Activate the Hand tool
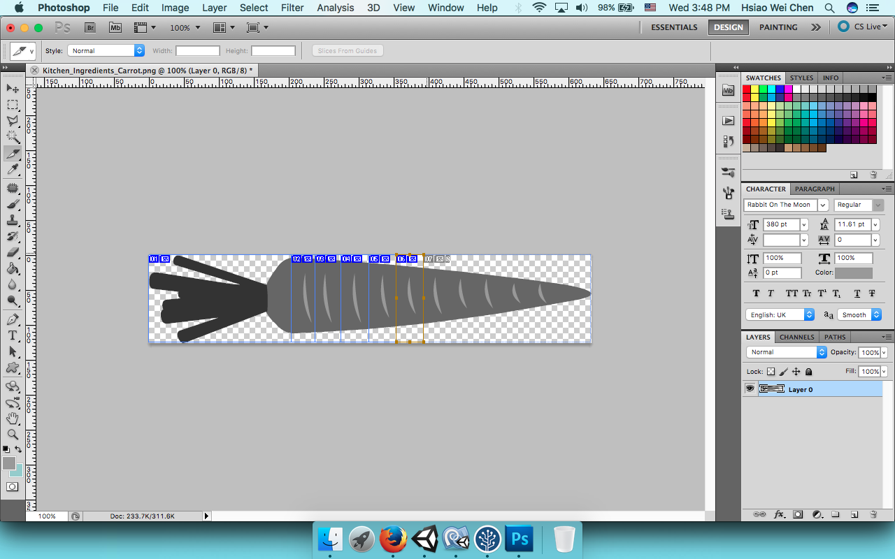895x559 pixels. pos(13,418)
